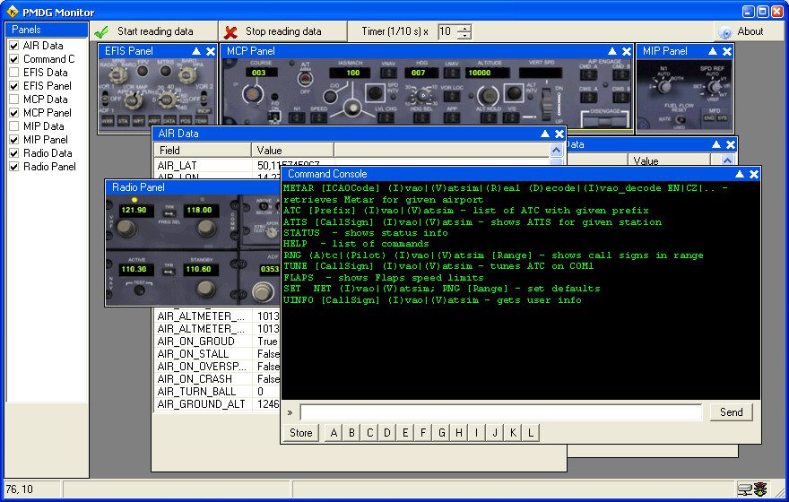This screenshot has width=789, height=502.
Task: Click stored command button E
Action: [x=405, y=433]
